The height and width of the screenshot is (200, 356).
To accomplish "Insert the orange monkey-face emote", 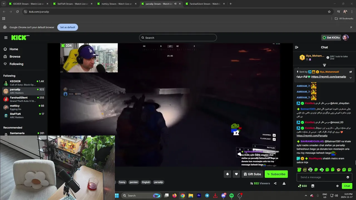I will pyautogui.click(x=338, y=169).
